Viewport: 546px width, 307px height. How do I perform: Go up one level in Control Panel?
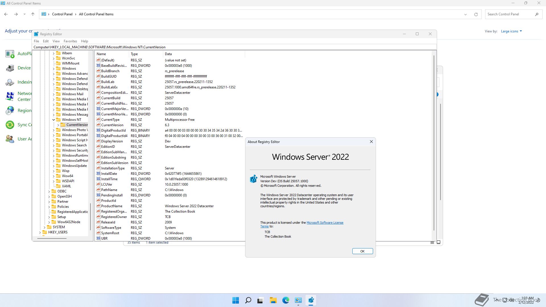[33, 14]
